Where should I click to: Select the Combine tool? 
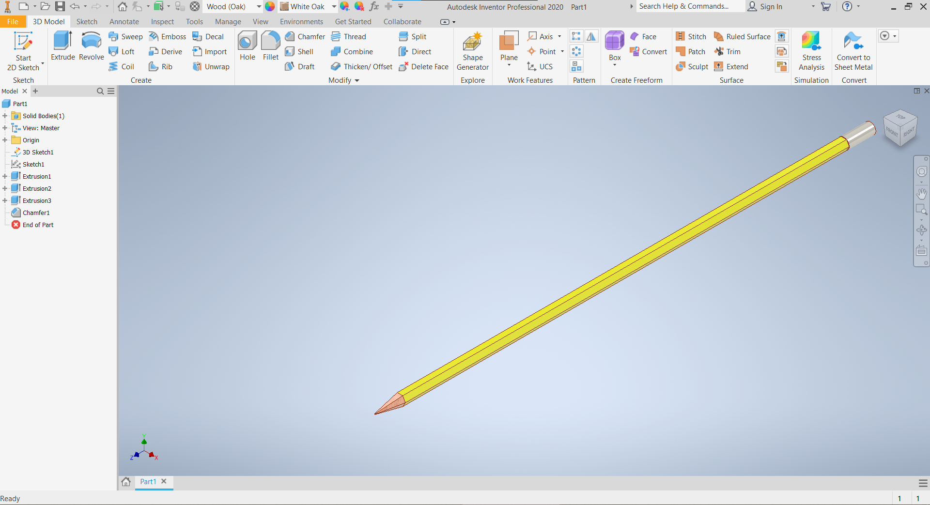[352, 52]
